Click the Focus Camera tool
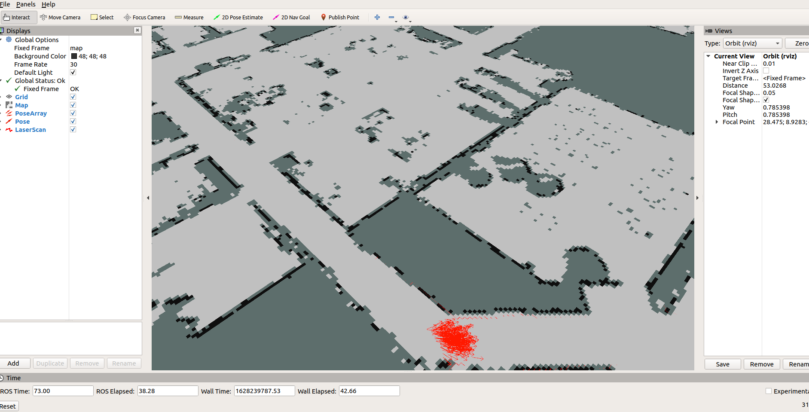 tap(144, 17)
